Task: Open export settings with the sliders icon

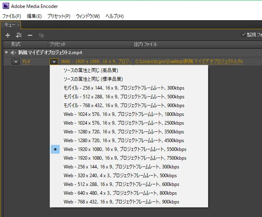Action: tap(19, 35)
